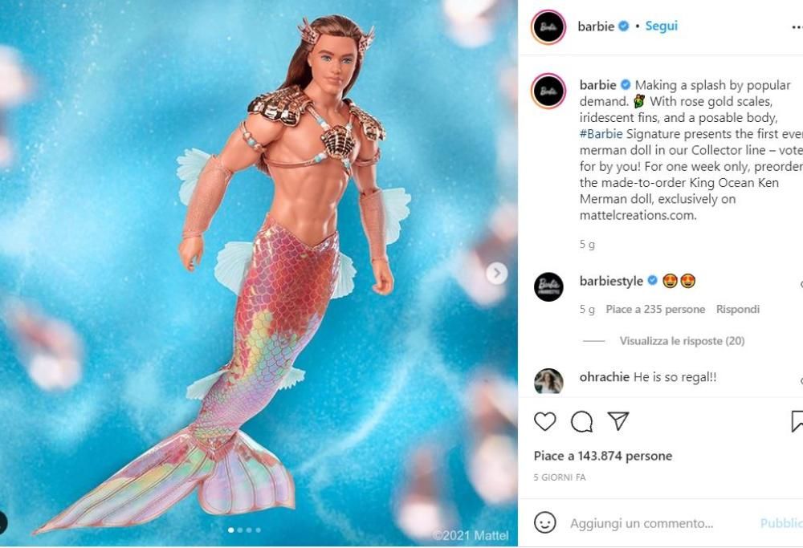Share post with paper plane icon
The image size is (803, 548).
click(618, 421)
